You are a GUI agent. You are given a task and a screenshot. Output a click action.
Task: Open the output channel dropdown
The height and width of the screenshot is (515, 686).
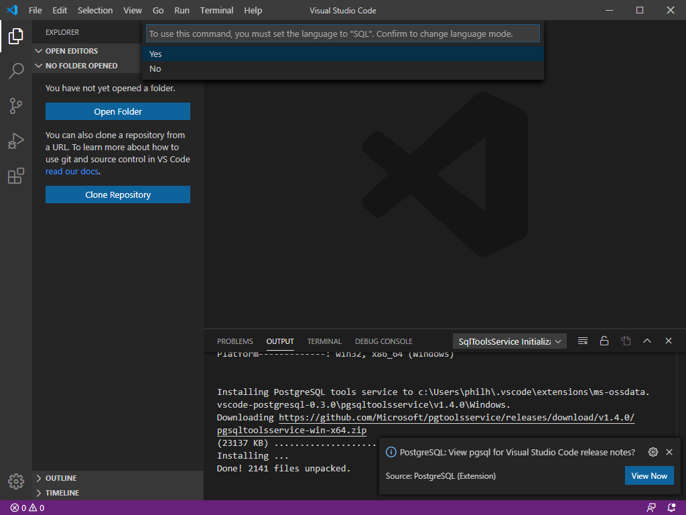[510, 341]
